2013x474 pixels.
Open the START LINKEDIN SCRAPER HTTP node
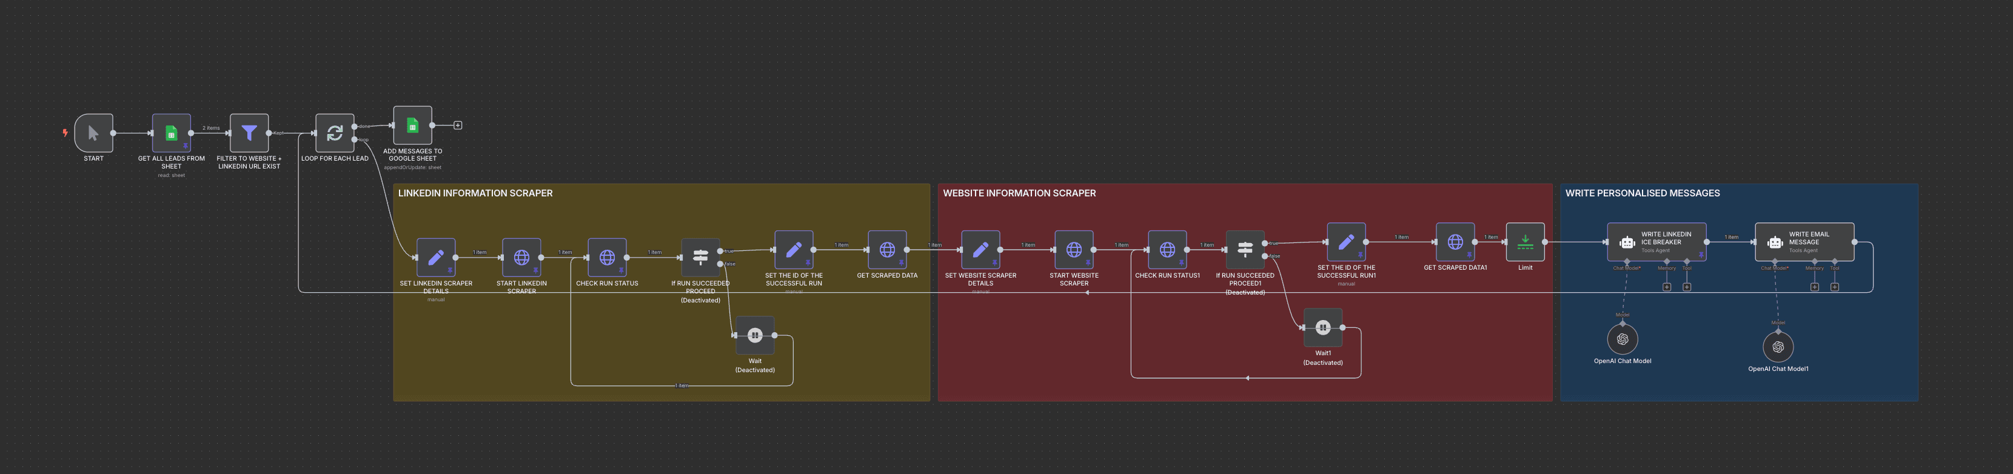(x=521, y=257)
